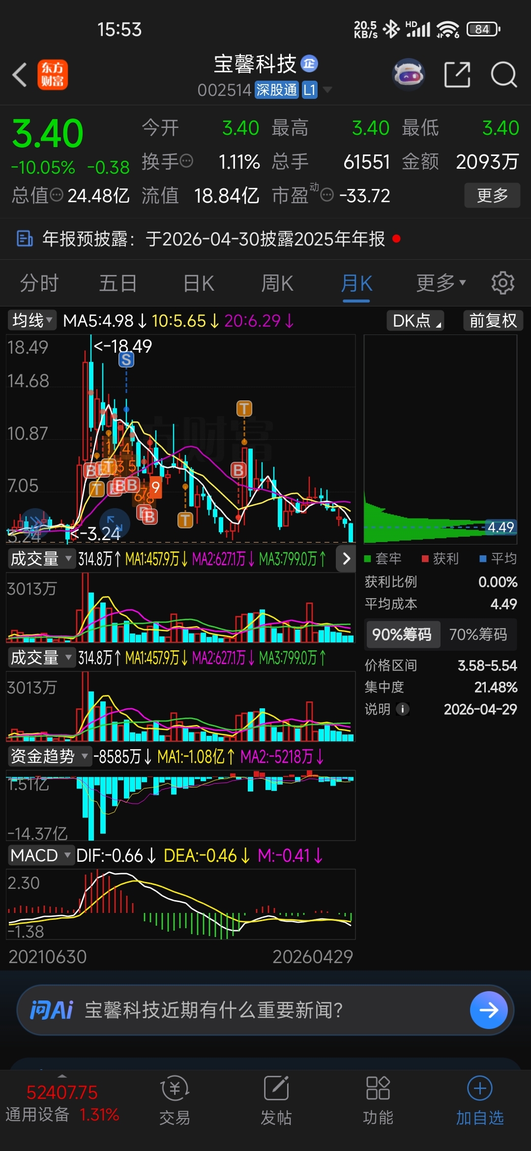
Task: Open the 东方财富 app logo
Action: pyautogui.click(x=53, y=75)
